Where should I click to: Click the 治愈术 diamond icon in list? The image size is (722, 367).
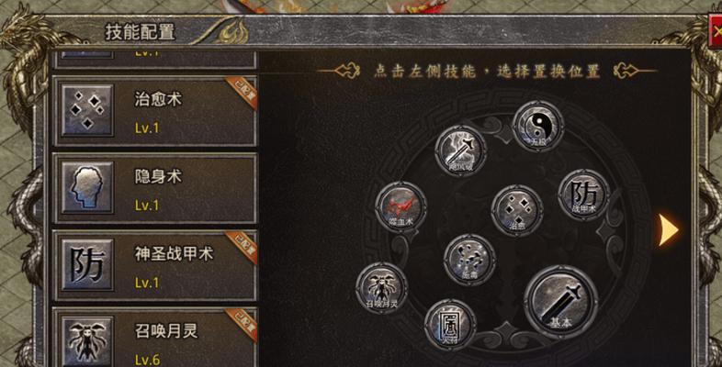(87, 110)
